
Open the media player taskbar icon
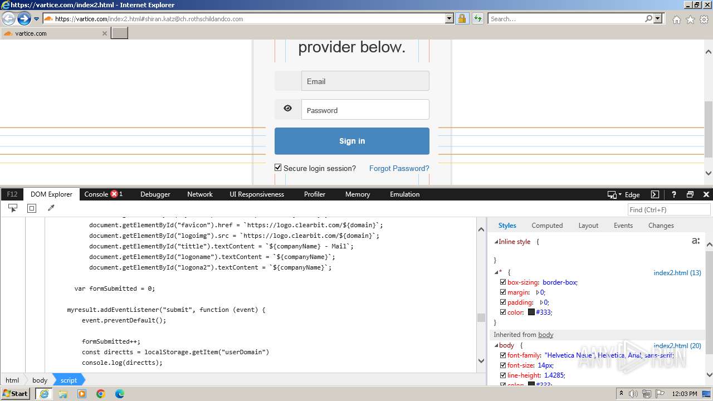[x=82, y=394]
